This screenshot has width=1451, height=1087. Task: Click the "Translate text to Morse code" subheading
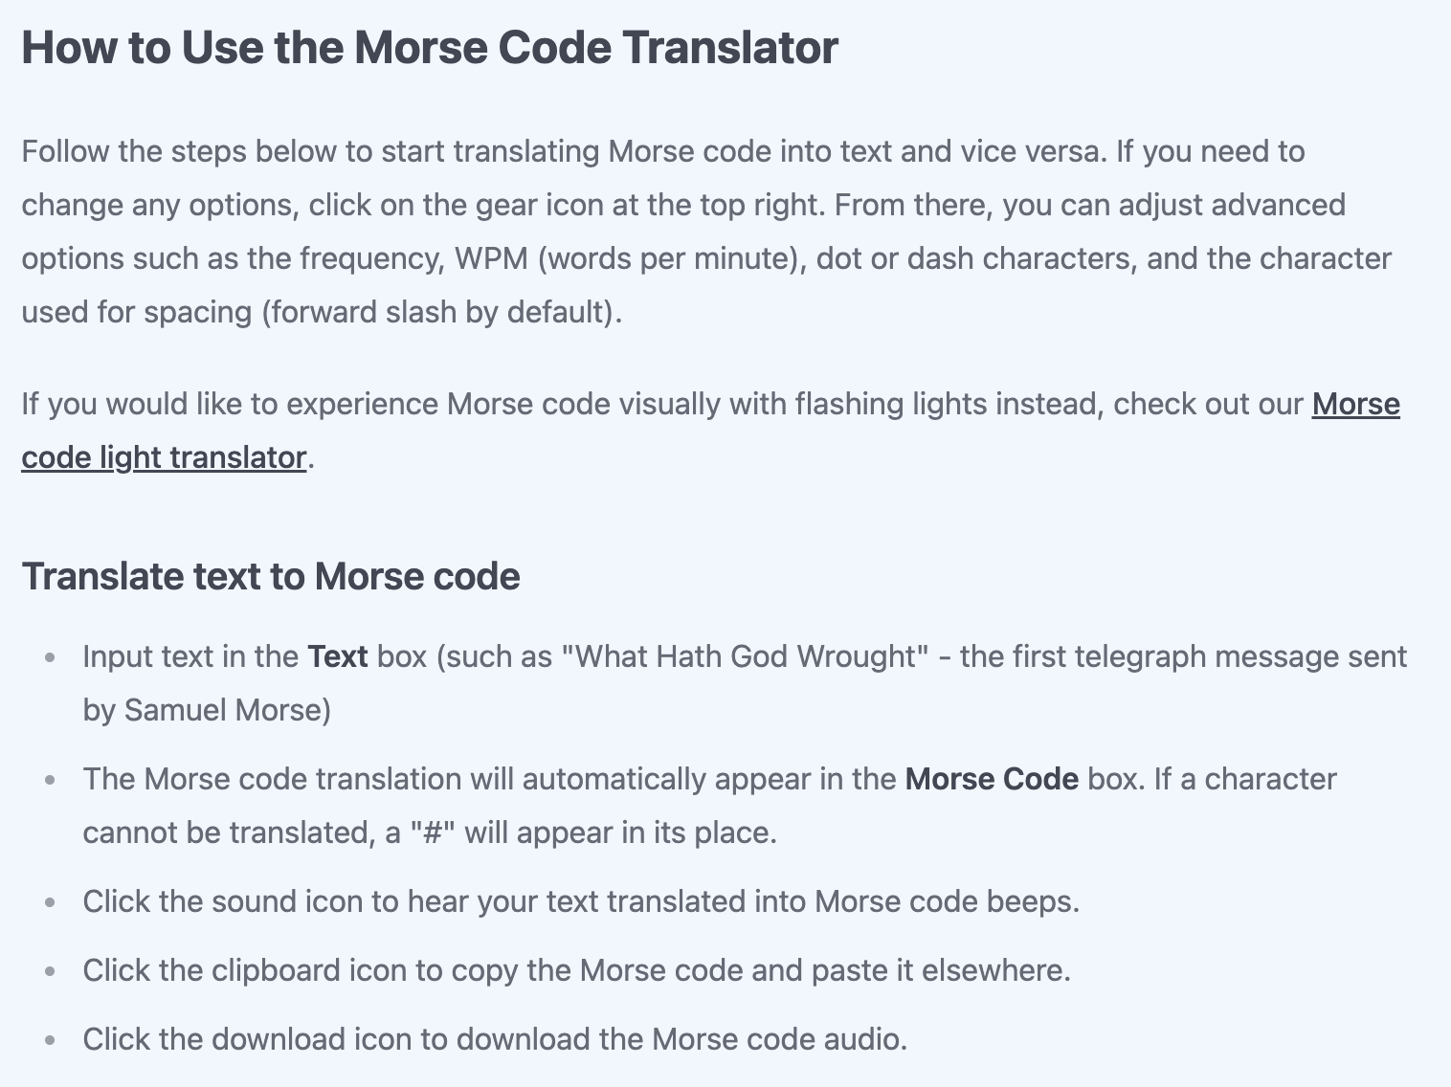(271, 576)
